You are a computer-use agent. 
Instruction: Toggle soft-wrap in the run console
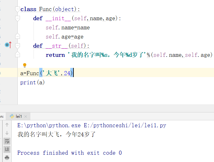coord(7,141)
